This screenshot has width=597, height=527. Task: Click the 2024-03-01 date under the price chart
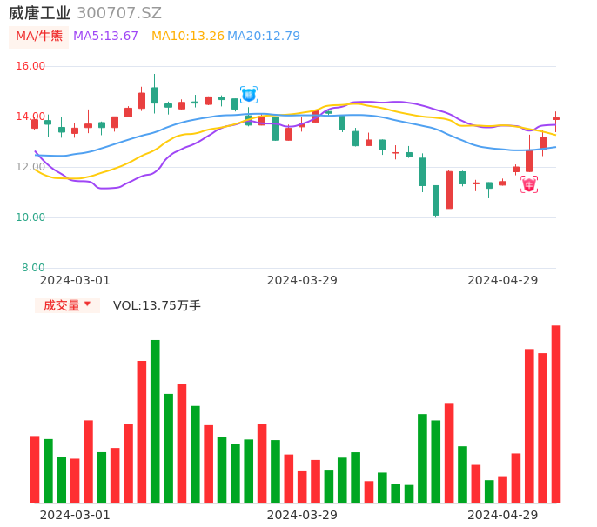click(75, 280)
